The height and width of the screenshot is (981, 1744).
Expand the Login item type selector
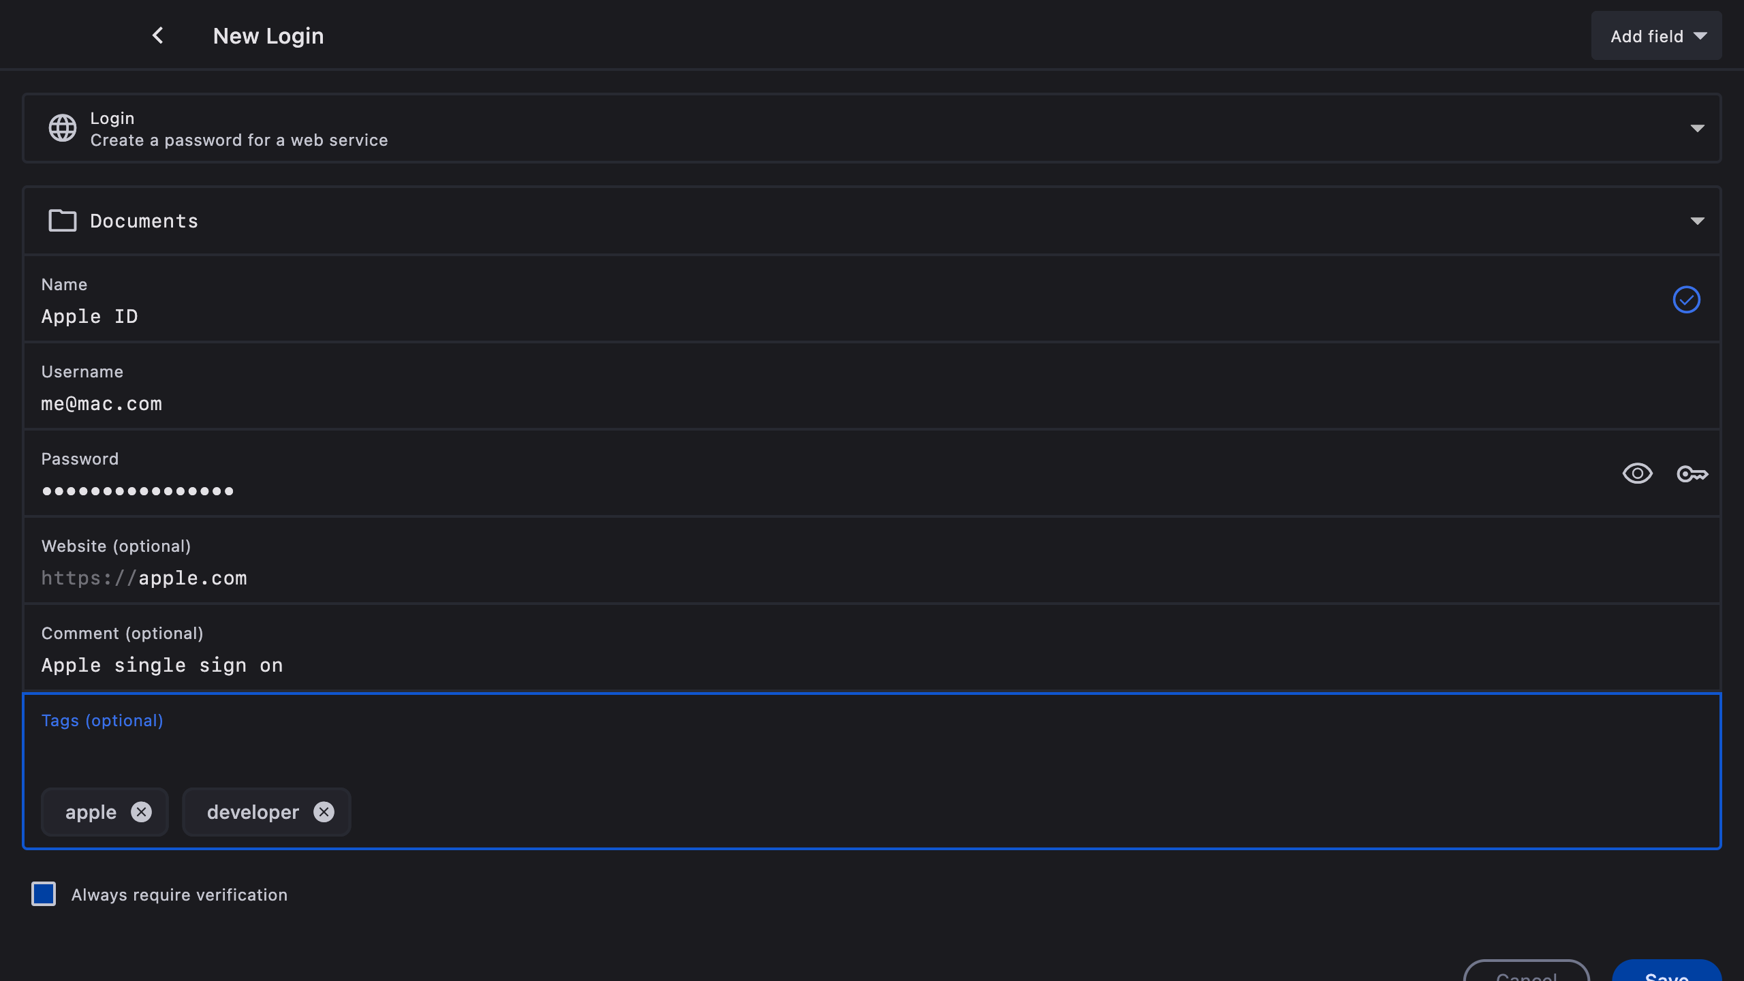pyautogui.click(x=1696, y=128)
